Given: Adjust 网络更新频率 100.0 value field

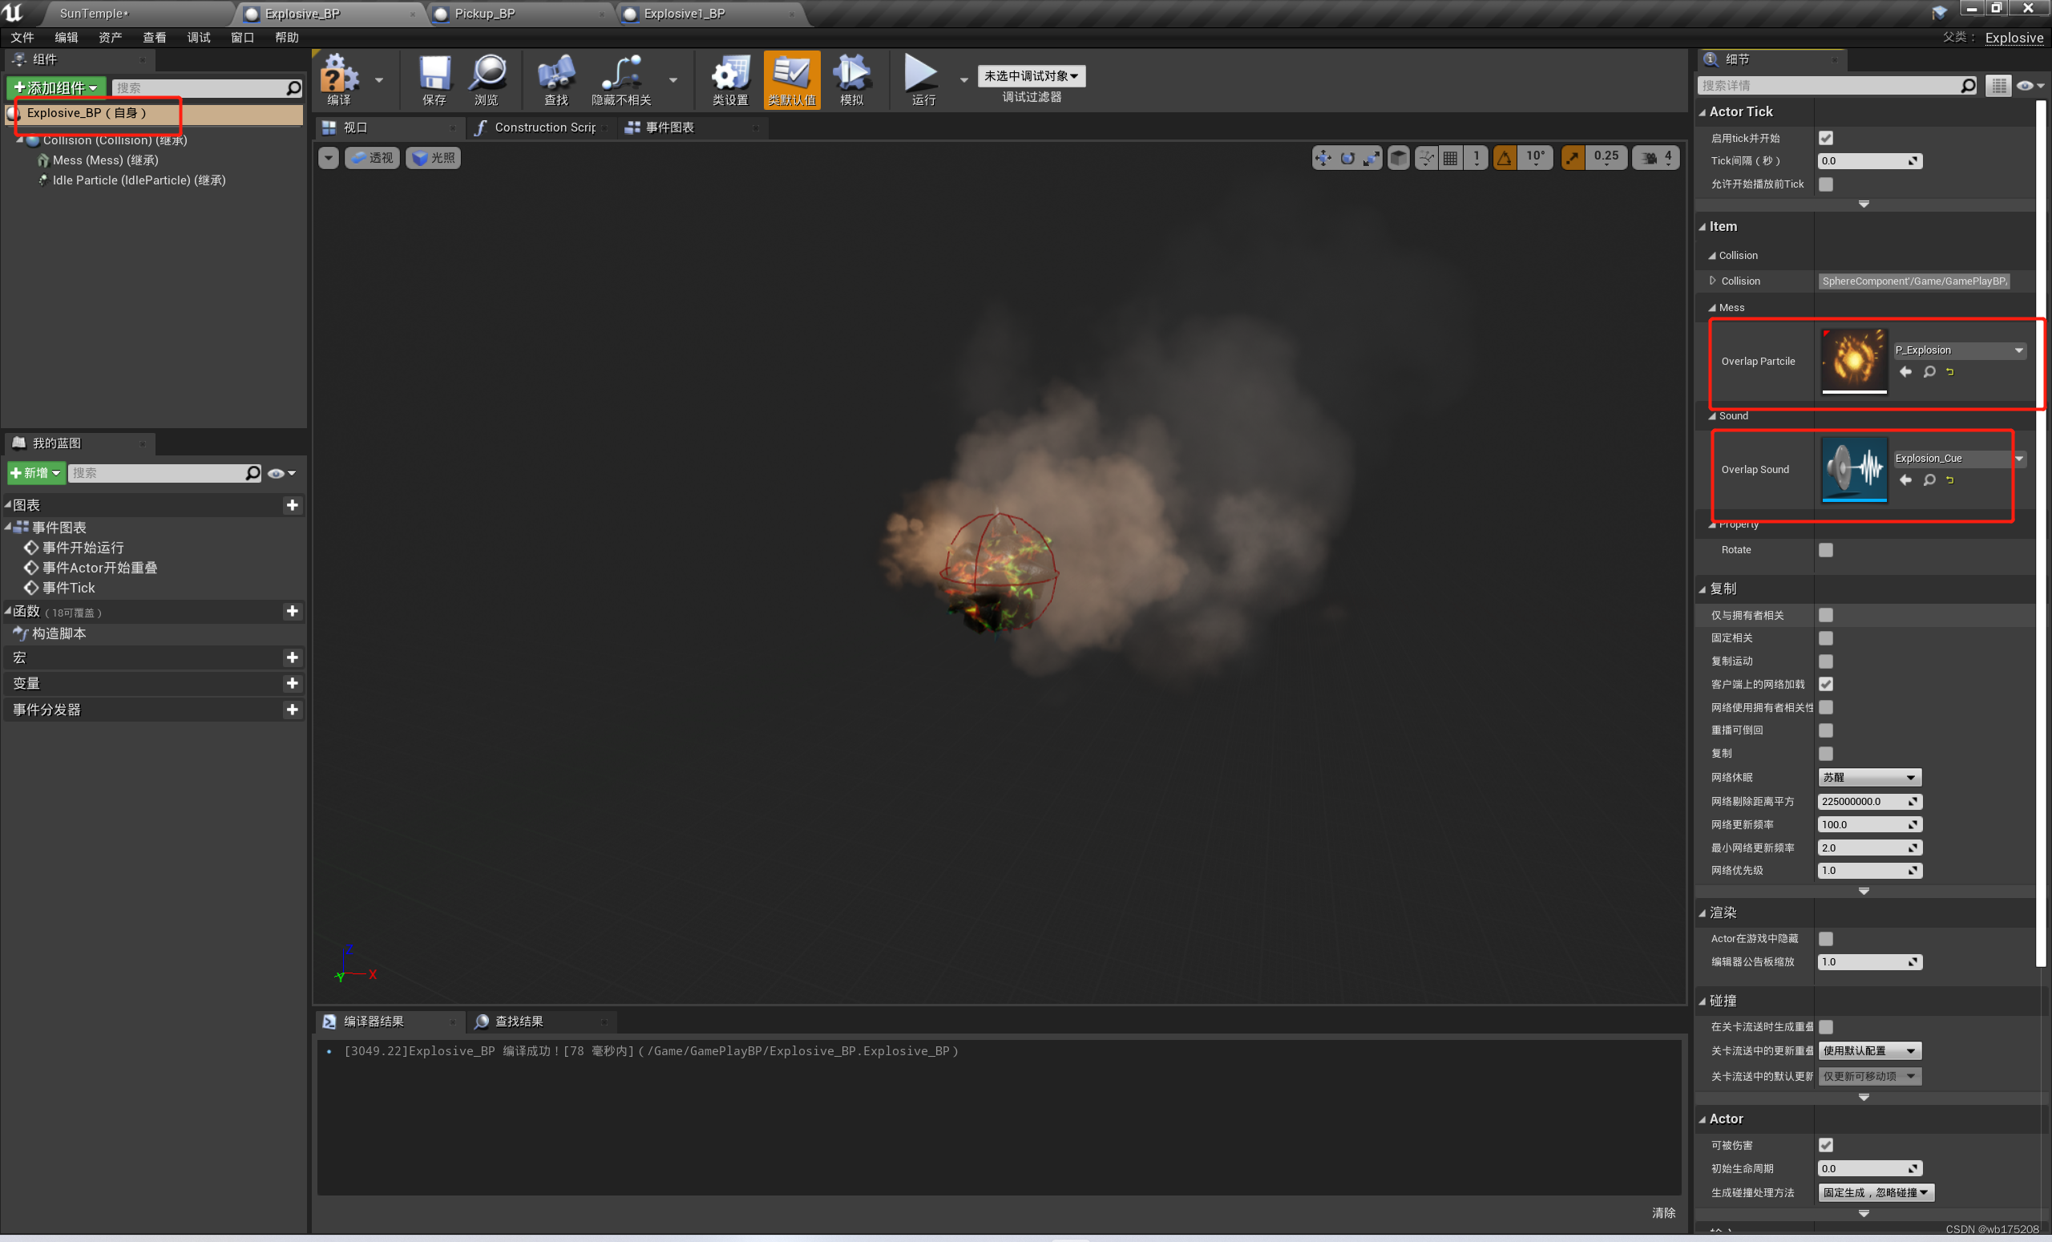Looking at the screenshot, I should (1868, 825).
